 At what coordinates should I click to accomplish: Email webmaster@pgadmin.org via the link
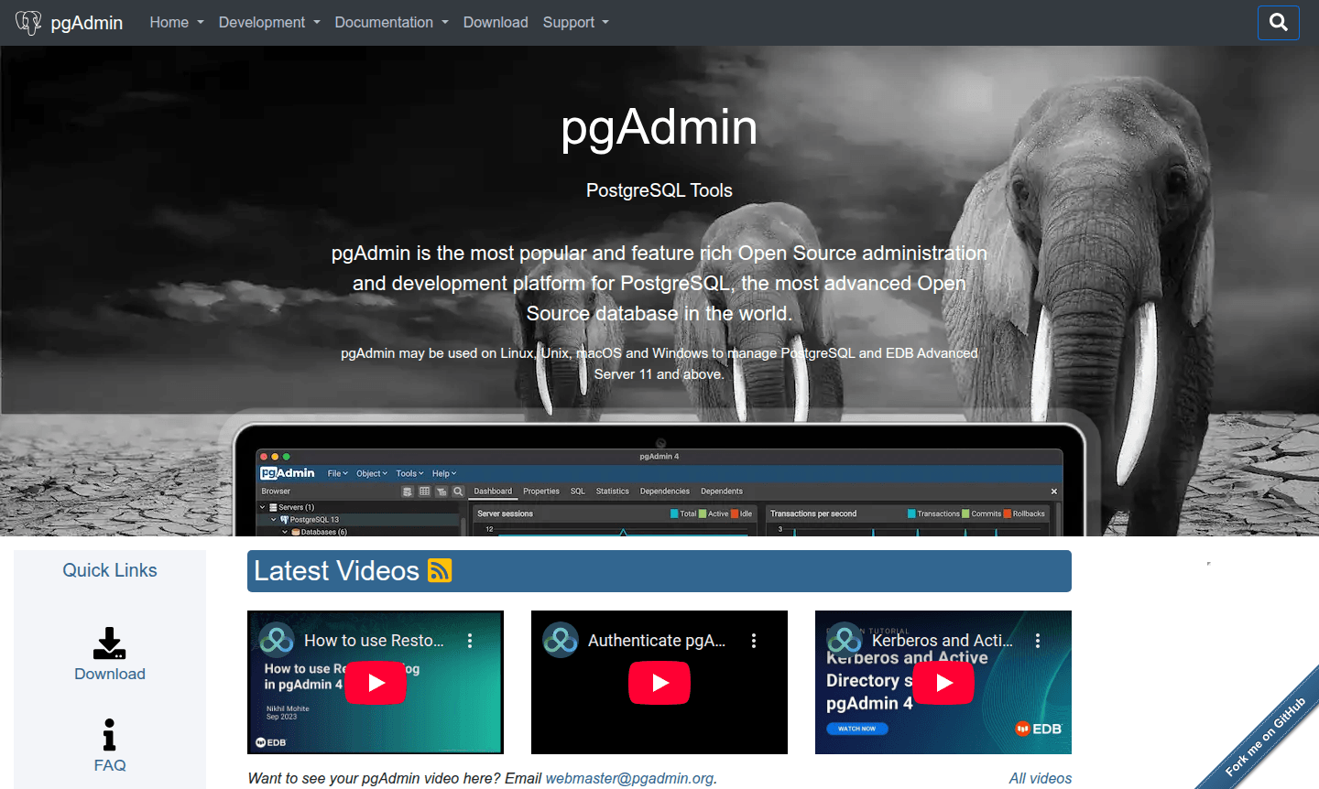(x=630, y=778)
